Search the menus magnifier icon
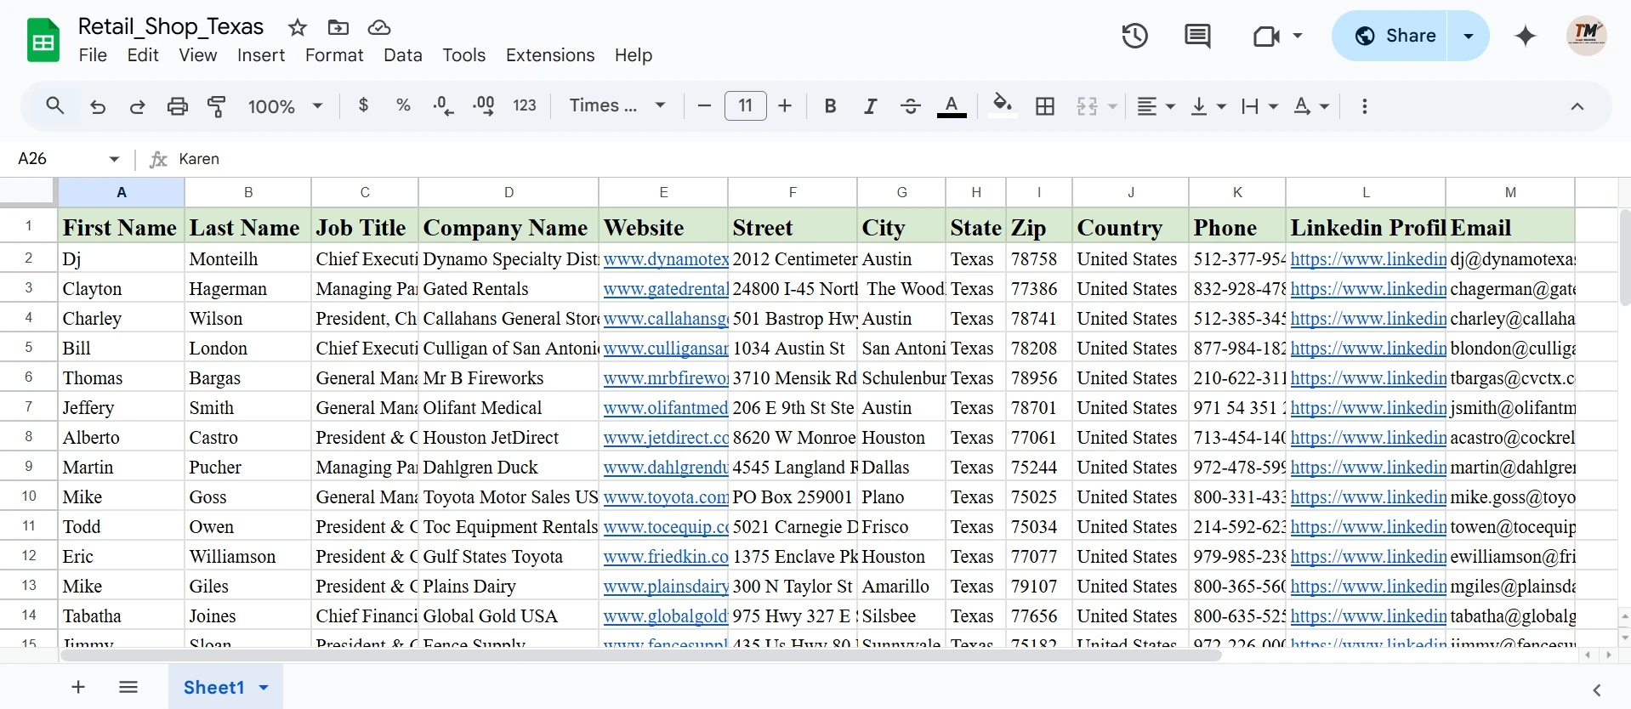Viewport: 1631px width, 709px height. click(55, 106)
